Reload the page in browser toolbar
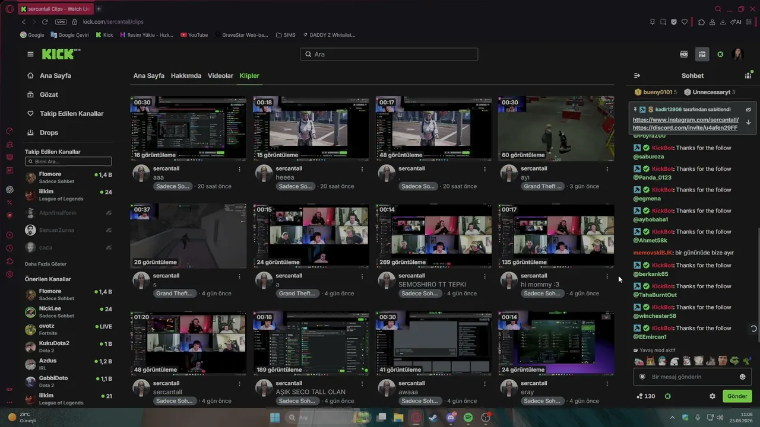The width and height of the screenshot is (760, 427). 45,22
